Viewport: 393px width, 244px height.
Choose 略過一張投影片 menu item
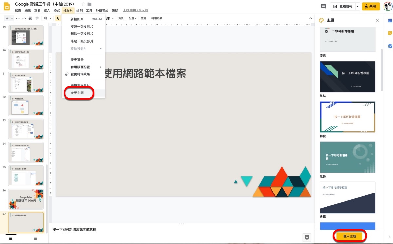click(x=84, y=41)
